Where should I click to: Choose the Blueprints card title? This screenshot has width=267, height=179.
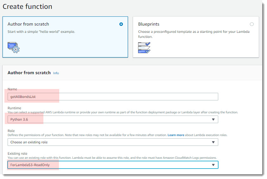tap(149, 24)
